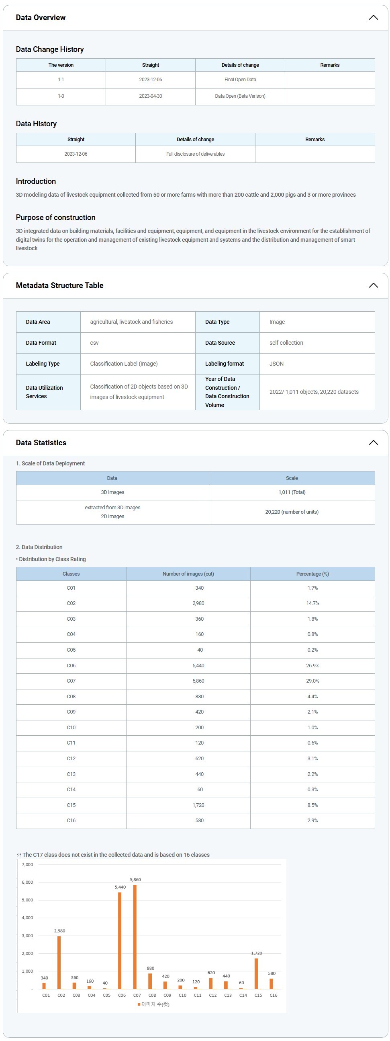Collapse the Data Overview section chevron
This screenshot has width=390, height=1041.
click(x=373, y=17)
